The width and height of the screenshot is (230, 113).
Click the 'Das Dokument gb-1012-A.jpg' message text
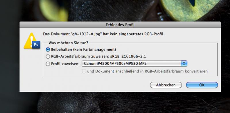[103, 34]
